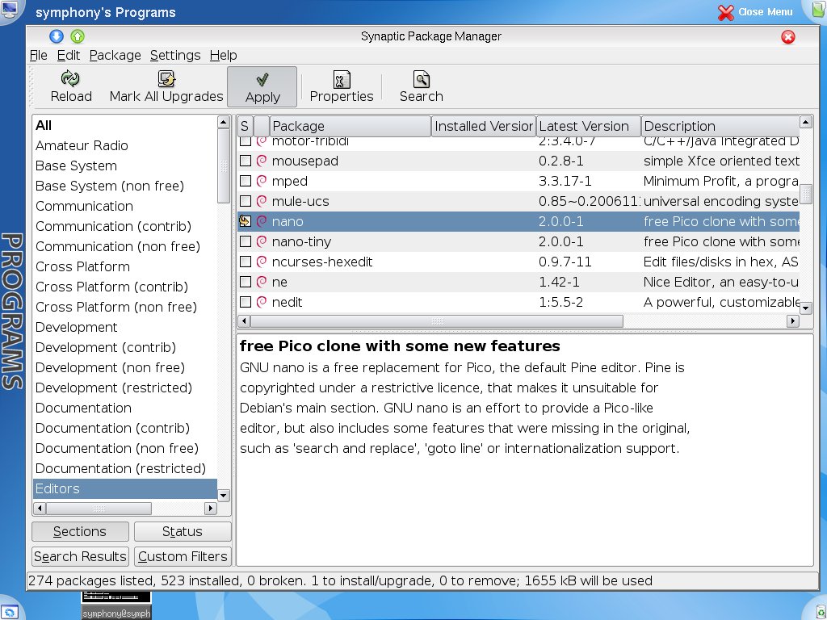
Task: Click the section list vertical scrollbar thumb
Action: (224, 166)
